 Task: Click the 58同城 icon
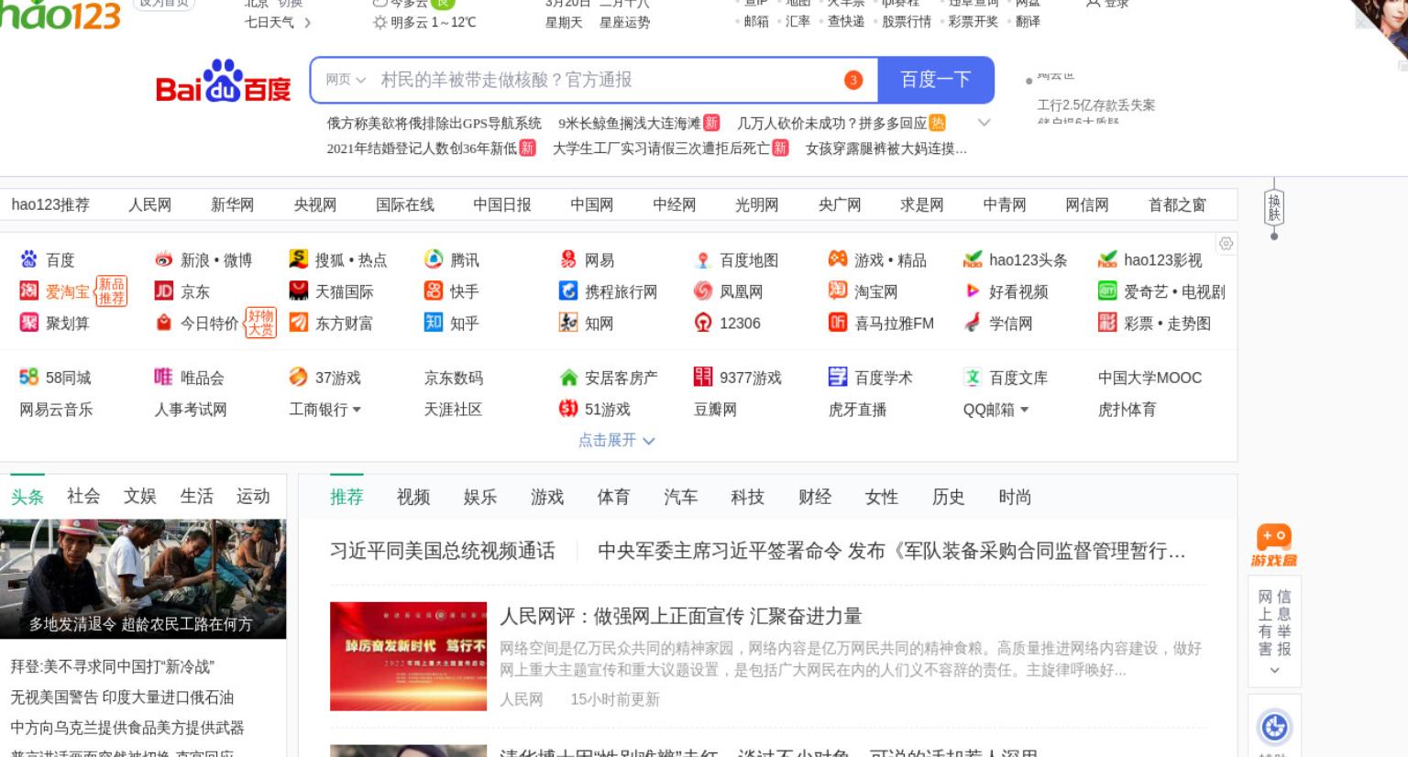tap(29, 377)
